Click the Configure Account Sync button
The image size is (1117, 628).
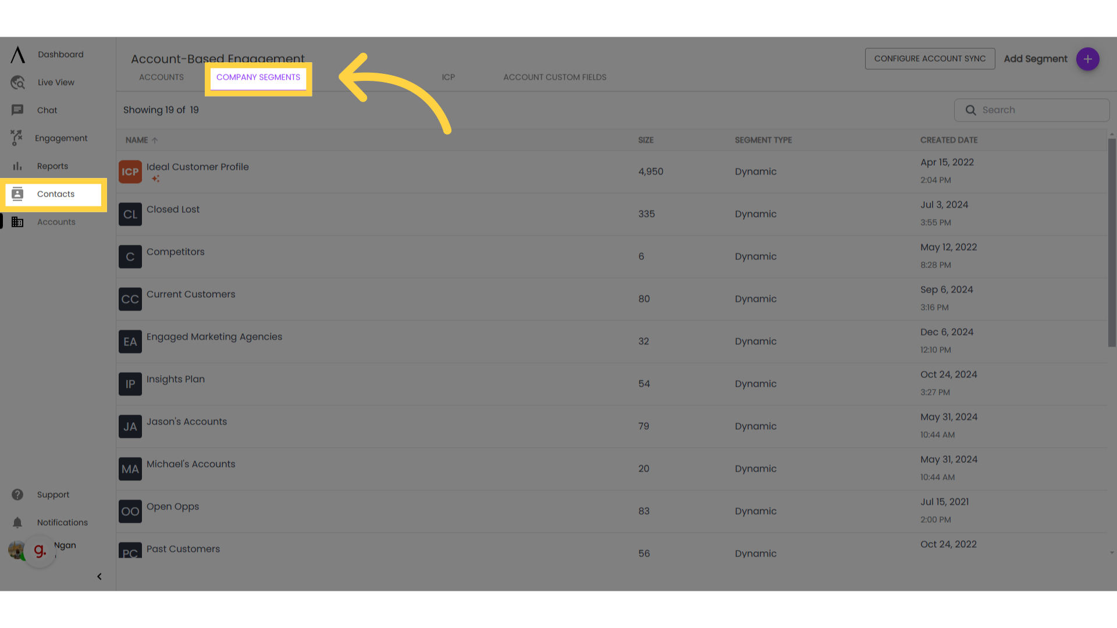(930, 58)
